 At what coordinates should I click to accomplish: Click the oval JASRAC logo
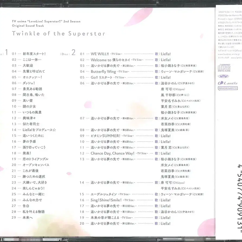tap(223, 76)
